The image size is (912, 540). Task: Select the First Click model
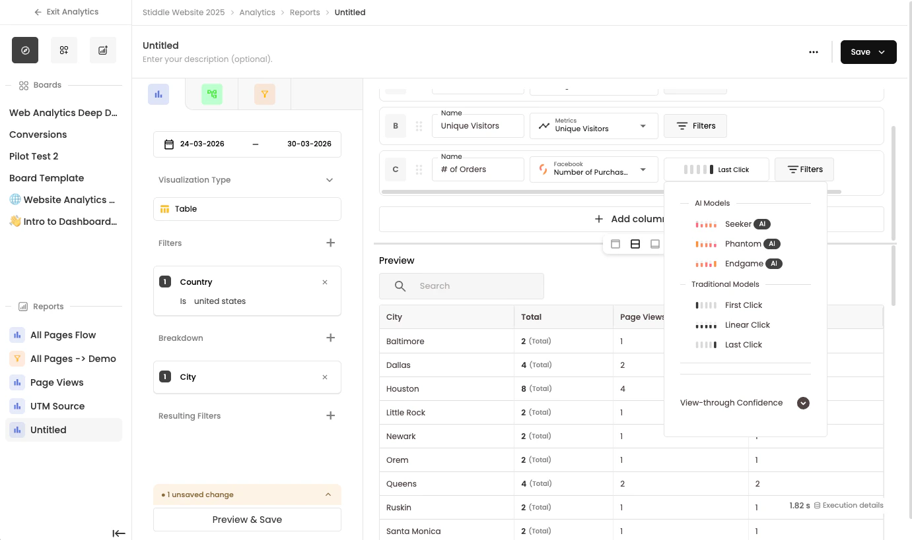pos(729,305)
